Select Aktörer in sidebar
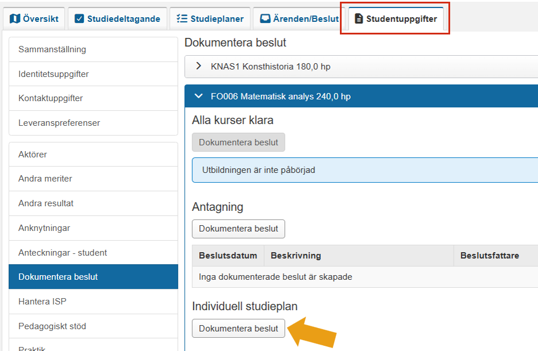The height and width of the screenshot is (351, 538). tap(94, 155)
